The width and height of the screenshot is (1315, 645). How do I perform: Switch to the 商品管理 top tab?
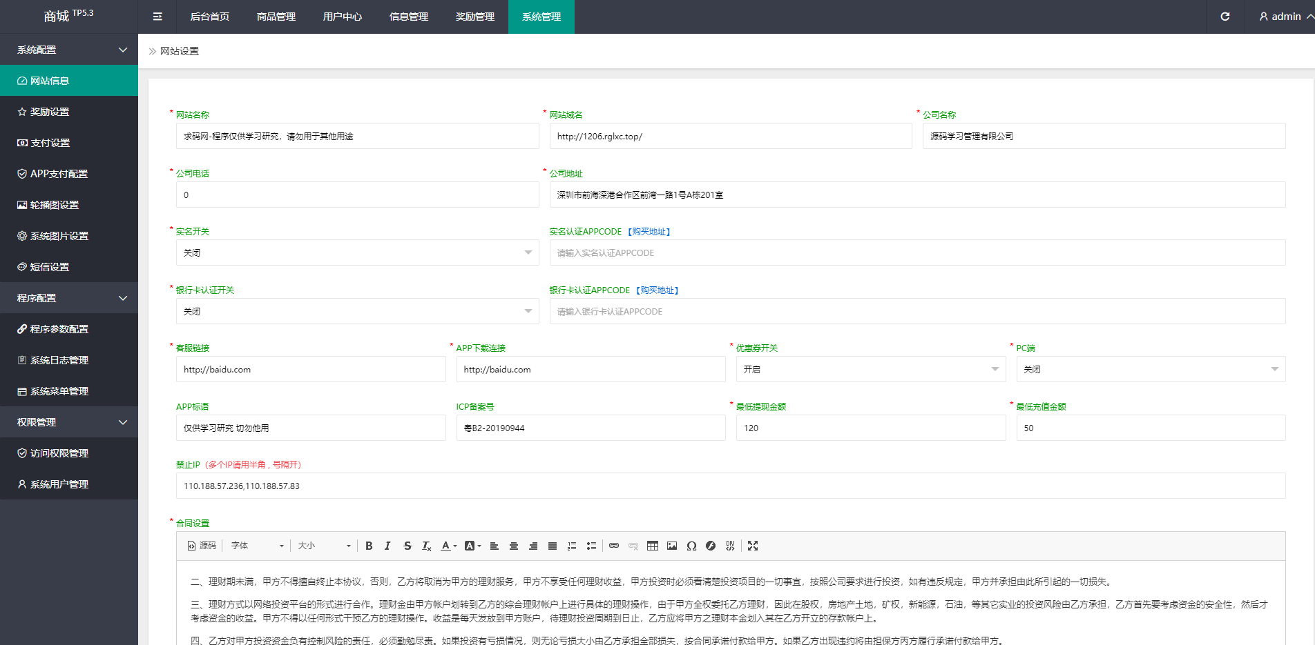[276, 17]
